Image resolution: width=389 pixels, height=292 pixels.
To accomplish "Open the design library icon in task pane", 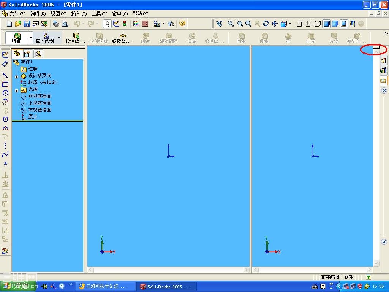I will [384, 70].
